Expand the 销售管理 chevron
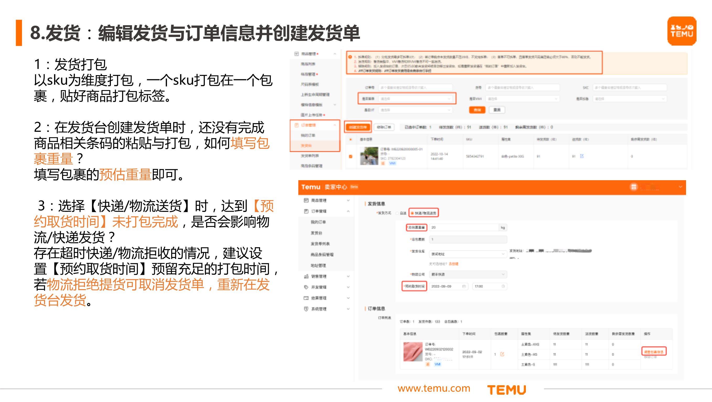The image size is (712, 402). click(x=348, y=276)
